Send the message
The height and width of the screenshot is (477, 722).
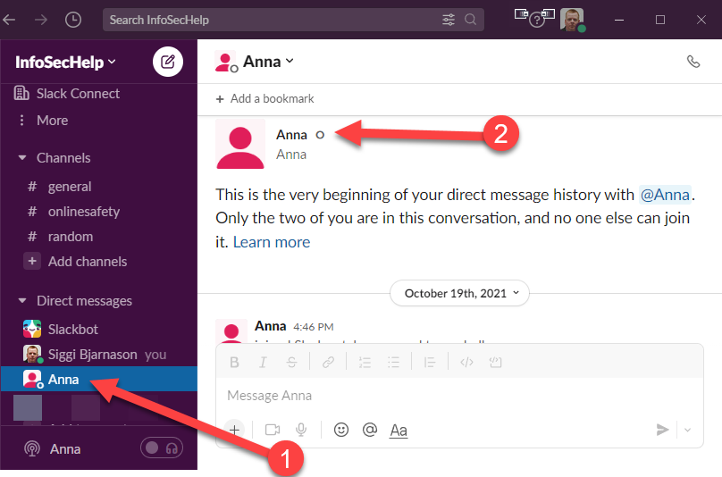click(x=662, y=430)
